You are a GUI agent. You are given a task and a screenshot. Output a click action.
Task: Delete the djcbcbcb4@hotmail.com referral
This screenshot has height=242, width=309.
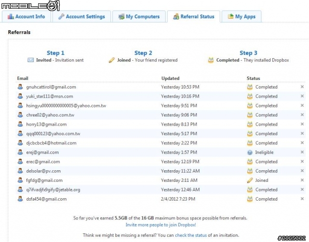coord(302,142)
